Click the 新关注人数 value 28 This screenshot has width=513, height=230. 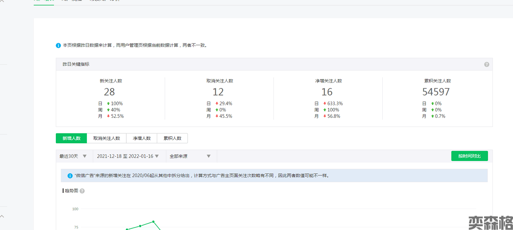(109, 92)
